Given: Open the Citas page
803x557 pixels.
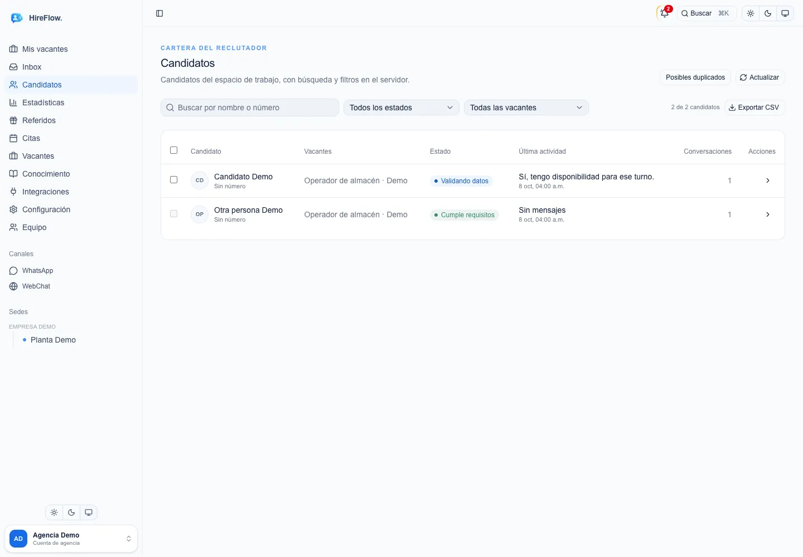Looking at the screenshot, I should (x=71, y=138).
